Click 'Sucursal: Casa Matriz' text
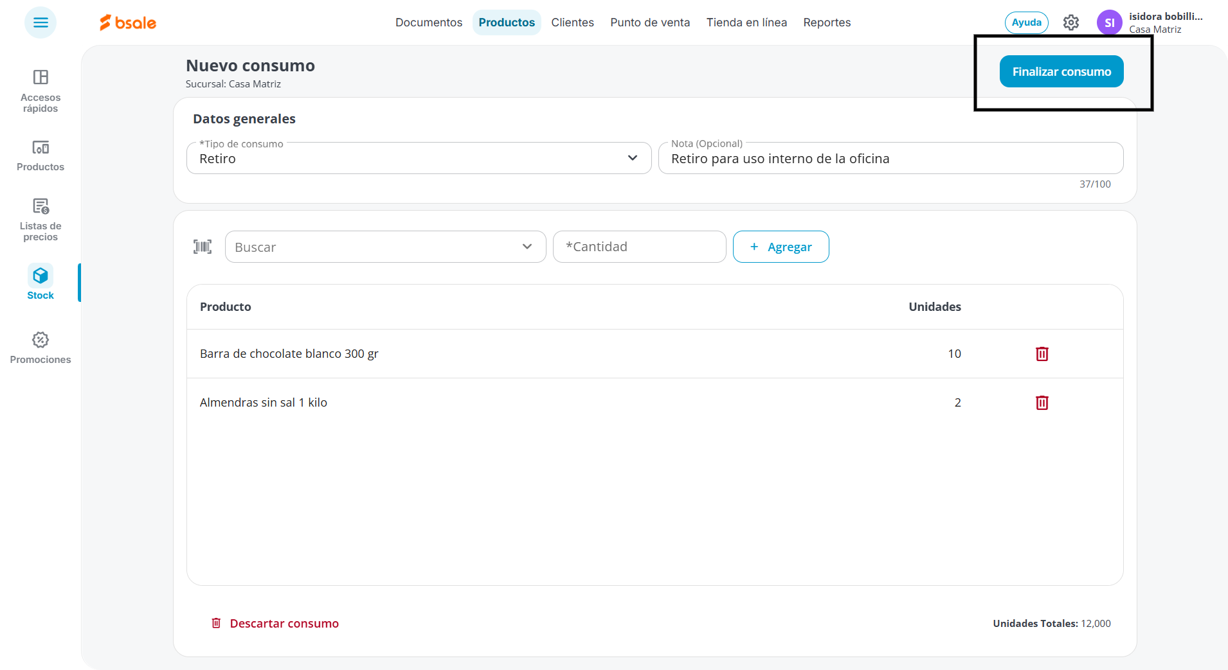The image size is (1228, 670). pos(233,84)
